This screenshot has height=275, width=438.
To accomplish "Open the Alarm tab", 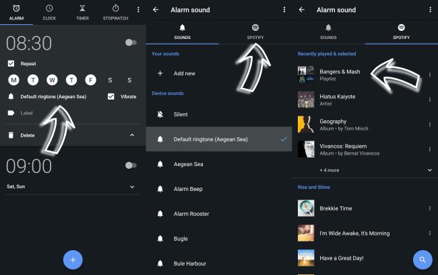I will [x=16, y=13].
